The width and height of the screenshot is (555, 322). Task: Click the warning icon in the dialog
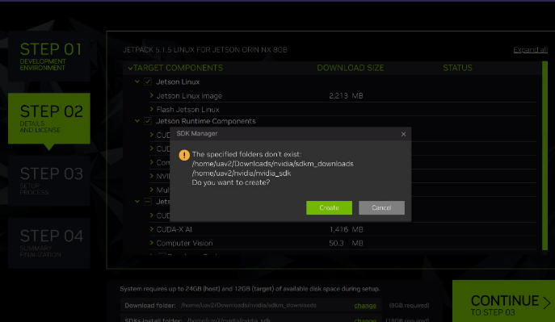tap(184, 155)
